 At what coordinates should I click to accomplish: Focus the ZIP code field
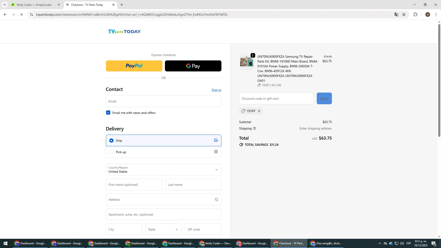click(x=203, y=229)
